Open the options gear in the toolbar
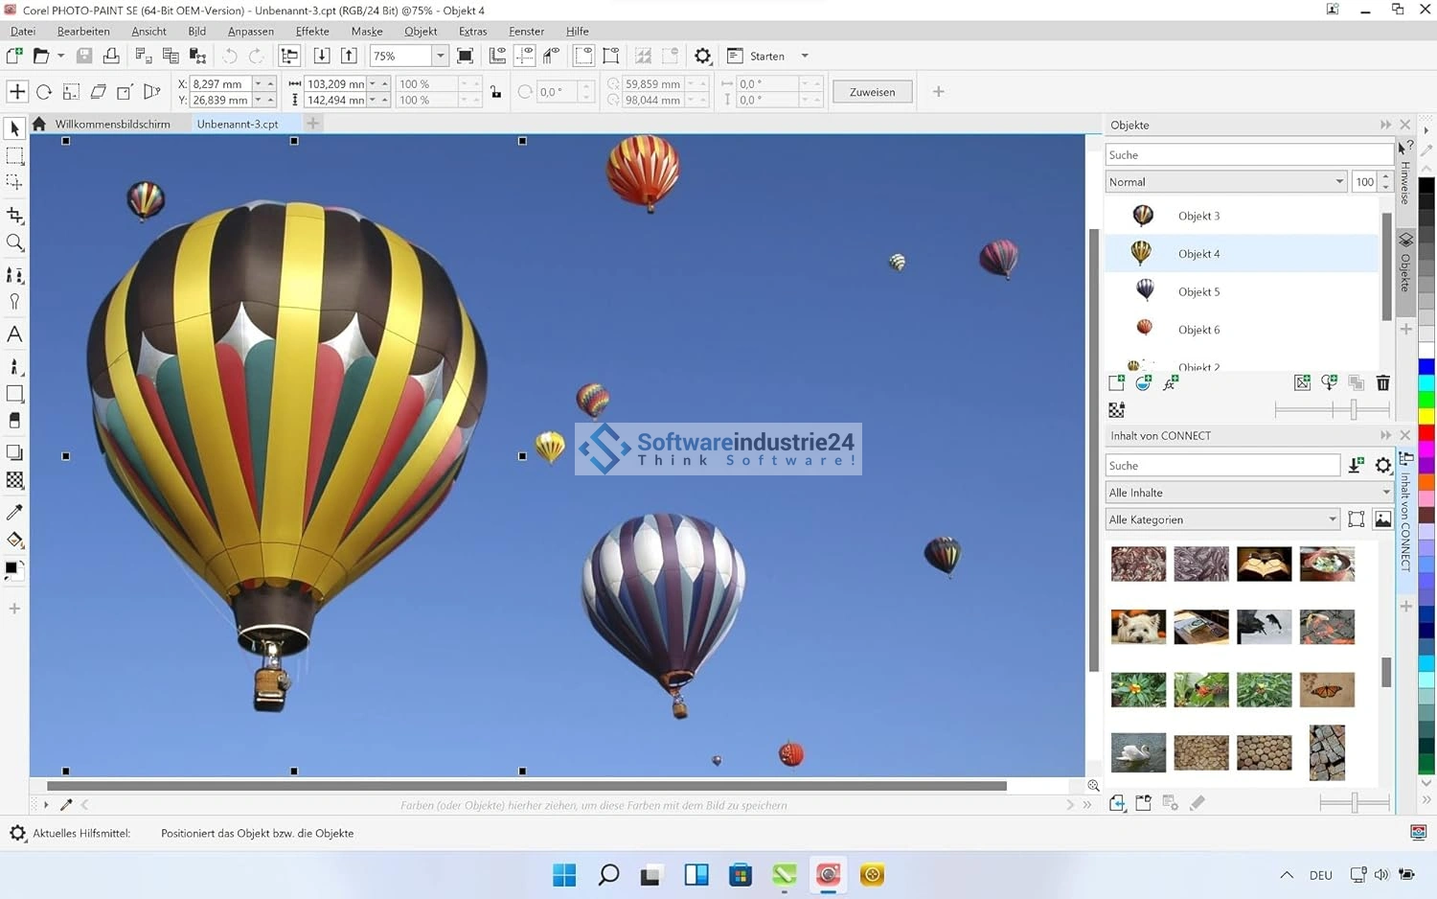Image resolution: width=1437 pixels, height=899 pixels. coord(702,57)
